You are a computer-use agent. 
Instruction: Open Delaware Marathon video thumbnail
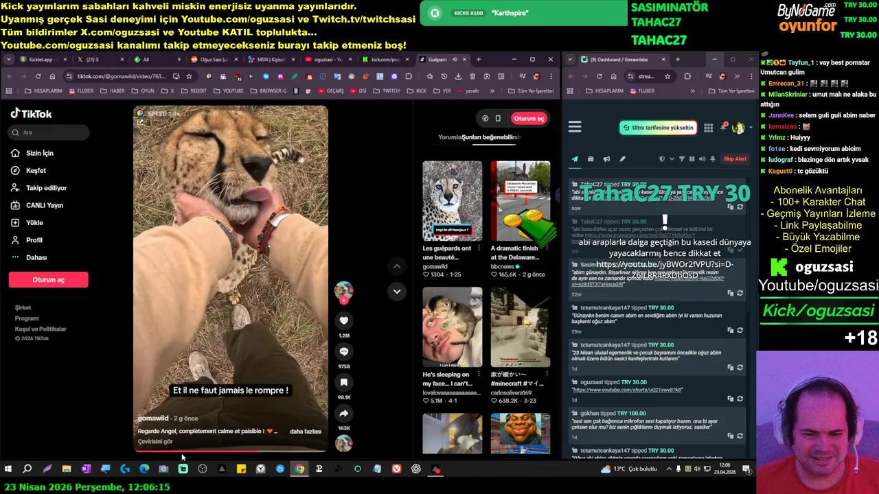pyautogui.click(x=520, y=200)
